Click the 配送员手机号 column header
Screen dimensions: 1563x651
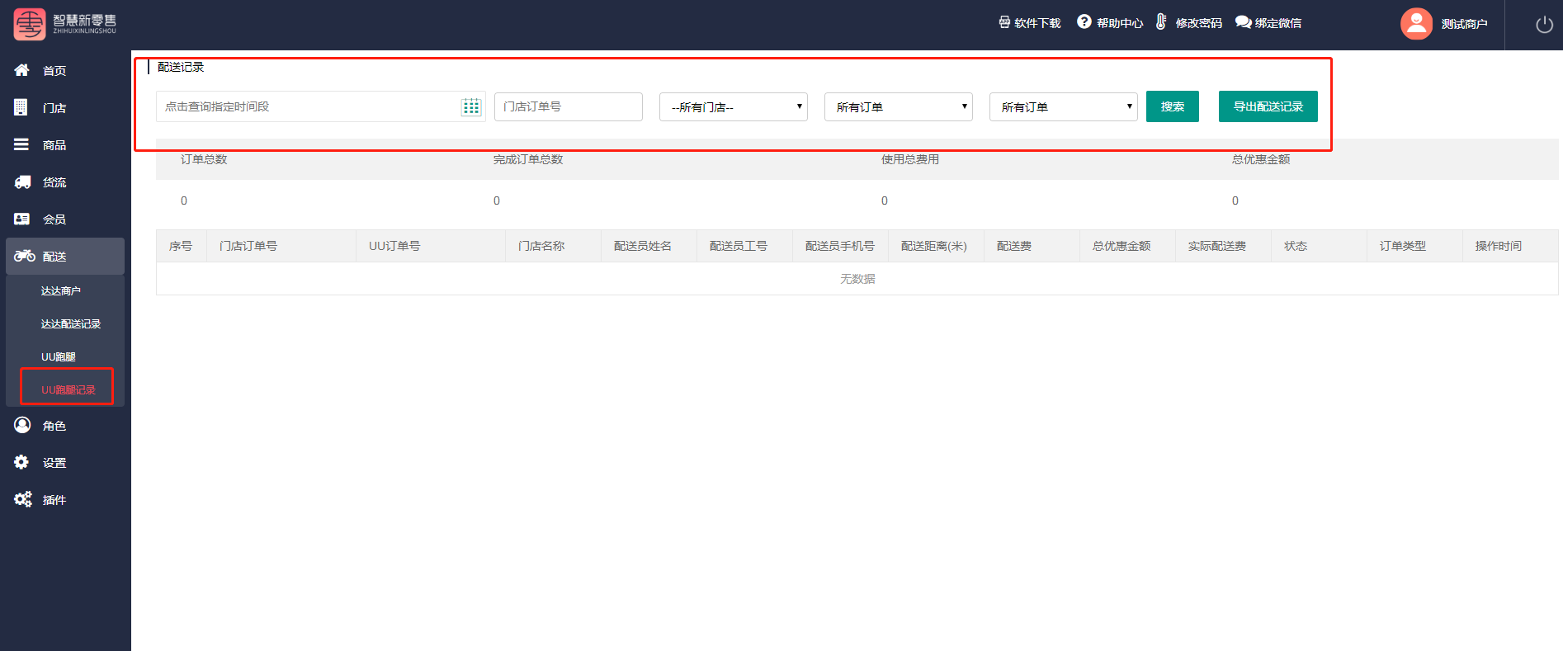click(x=840, y=246)
